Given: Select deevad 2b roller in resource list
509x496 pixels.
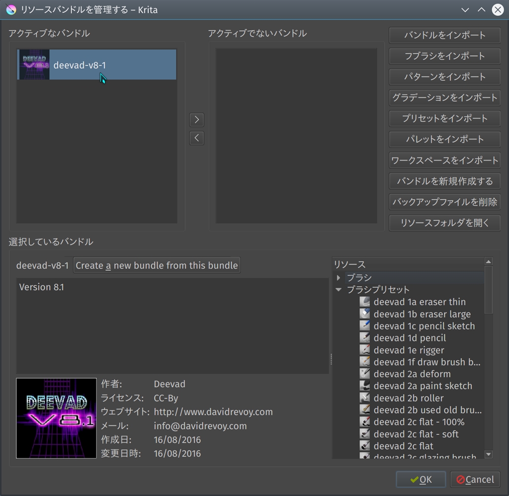Looking at the screenshot, I should coord(409,398).
